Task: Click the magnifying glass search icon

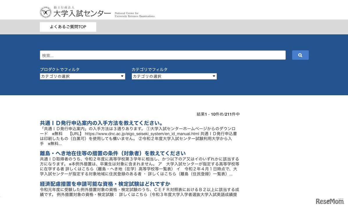Action: click(x=300, y=55)
